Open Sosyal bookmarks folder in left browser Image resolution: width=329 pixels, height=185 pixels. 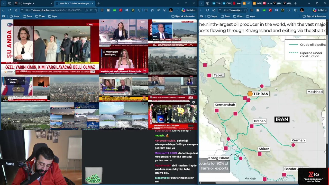click(x=15, y=16)
